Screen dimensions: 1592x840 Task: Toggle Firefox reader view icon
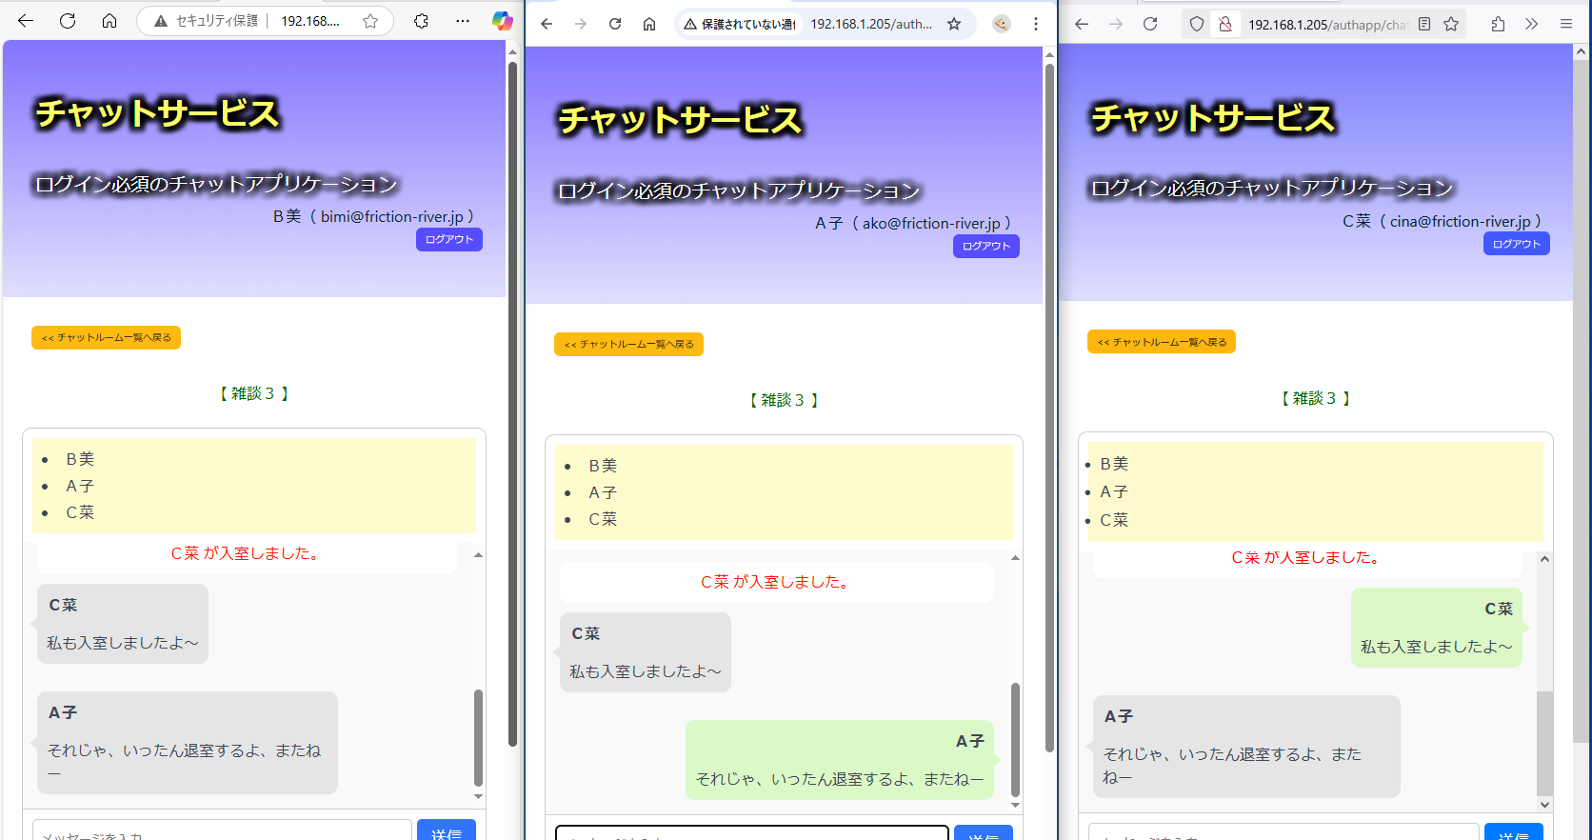pyautogui.click(x=1424, y=24)
